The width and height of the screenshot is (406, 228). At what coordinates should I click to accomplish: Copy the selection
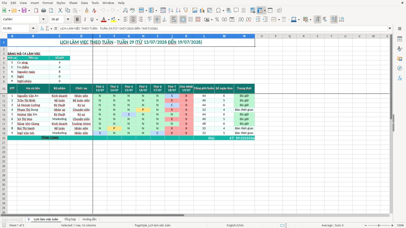coord(68,10)
